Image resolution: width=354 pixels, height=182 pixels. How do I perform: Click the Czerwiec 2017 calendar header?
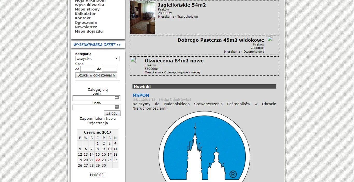point(97,132)
